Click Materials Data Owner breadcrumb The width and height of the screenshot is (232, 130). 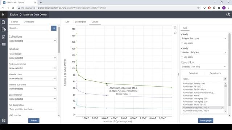35,14
